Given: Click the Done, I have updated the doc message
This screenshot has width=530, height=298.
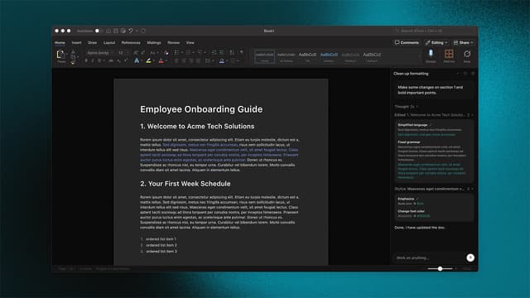Looking at the screenshot, I should point(420,228).
